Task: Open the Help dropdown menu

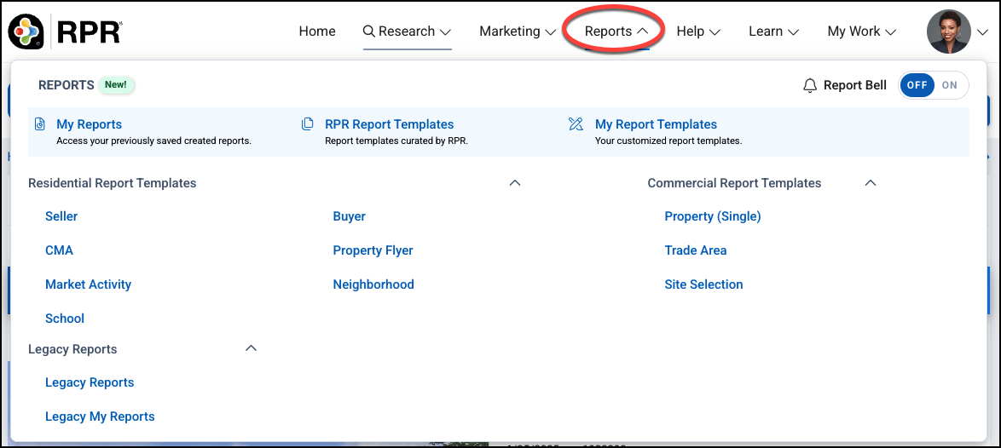Action: pyautogui.click(x=698, y=32)
